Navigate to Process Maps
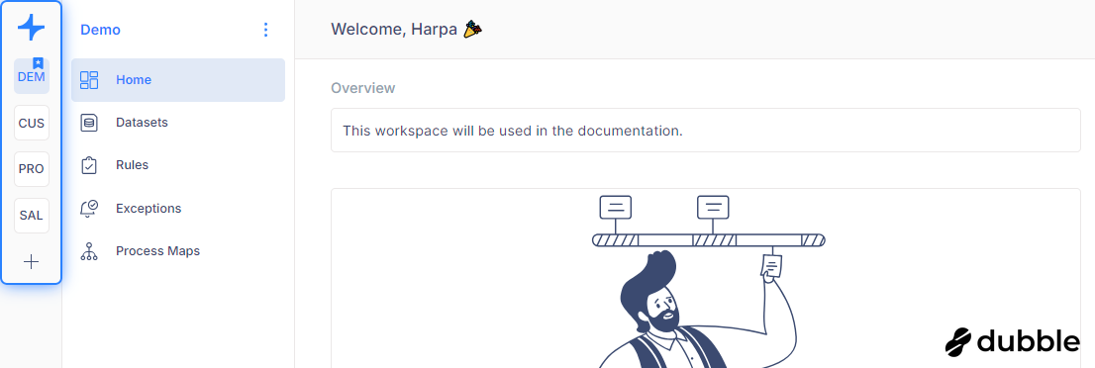The image size is (1095, 368). point(178,251)
